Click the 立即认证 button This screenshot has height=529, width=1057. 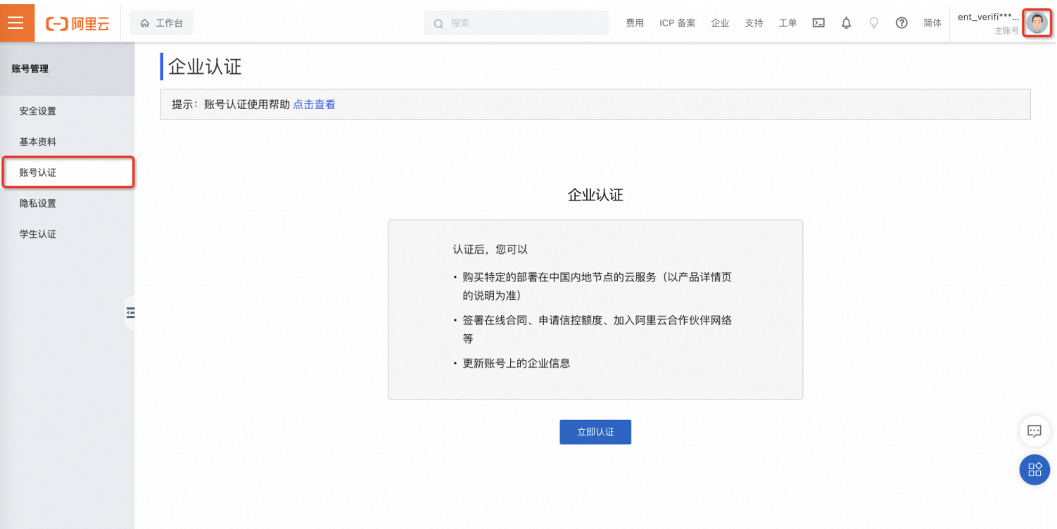coord(595,432)
